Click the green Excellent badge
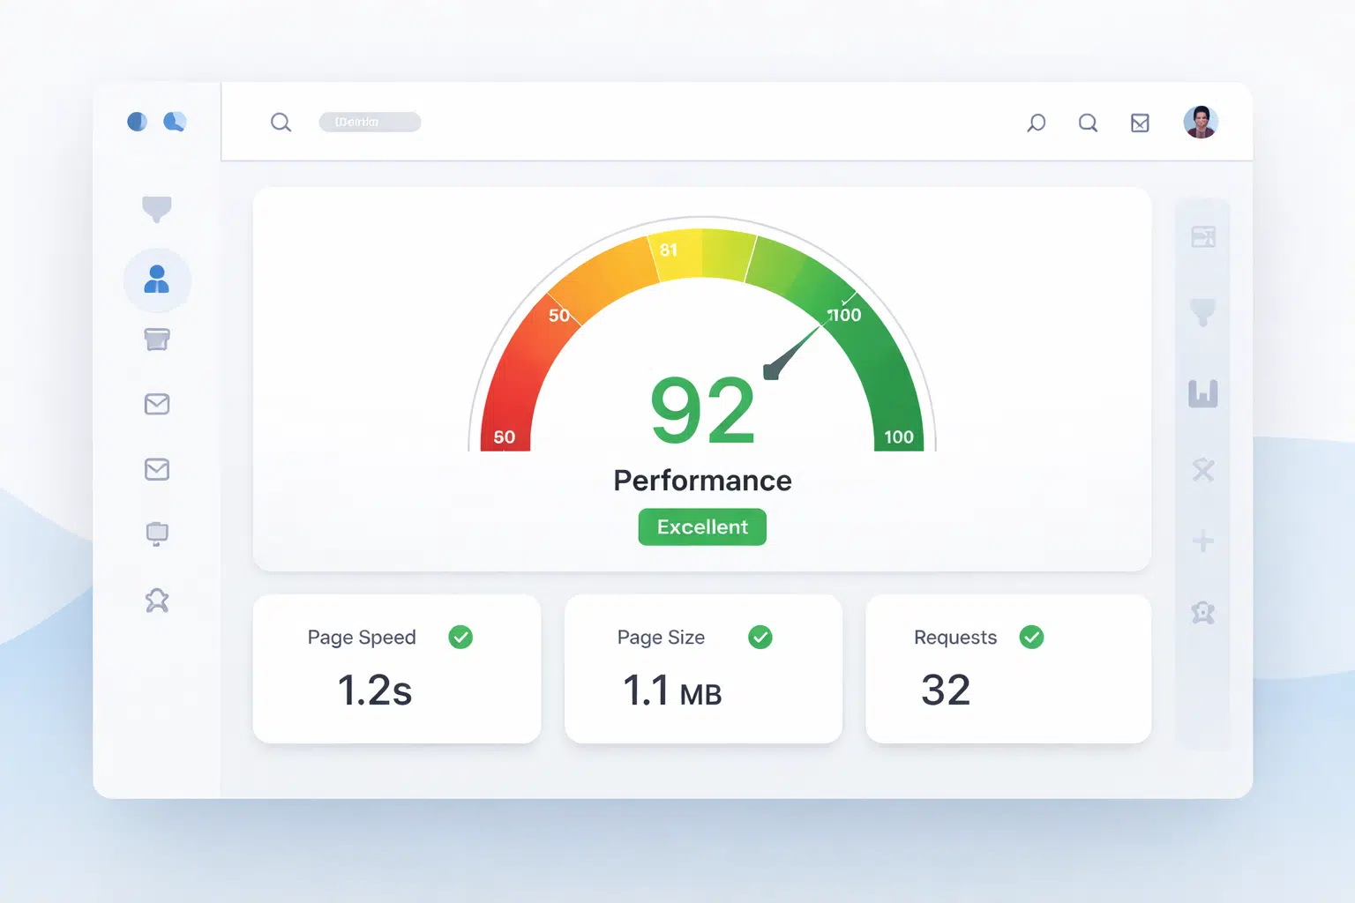The height and width of the screenshot is (903, 1355). [x=702, y=527]
